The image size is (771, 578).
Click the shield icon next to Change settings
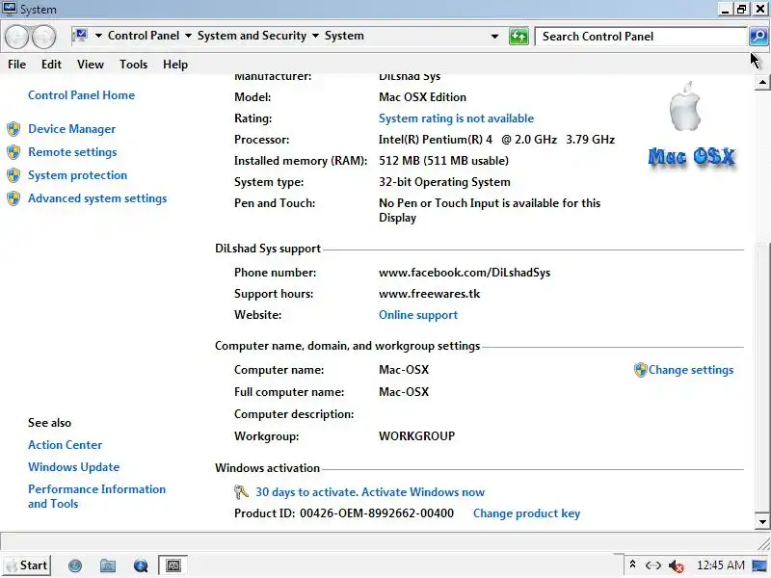pyautogui.click(x=640, y=370)
